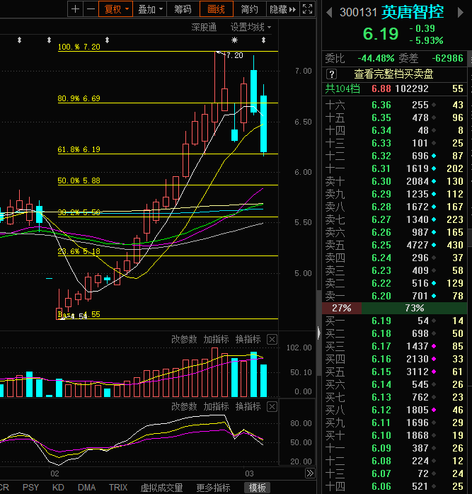
Task: Click the star event marker on chart
Action: [234, 40]
